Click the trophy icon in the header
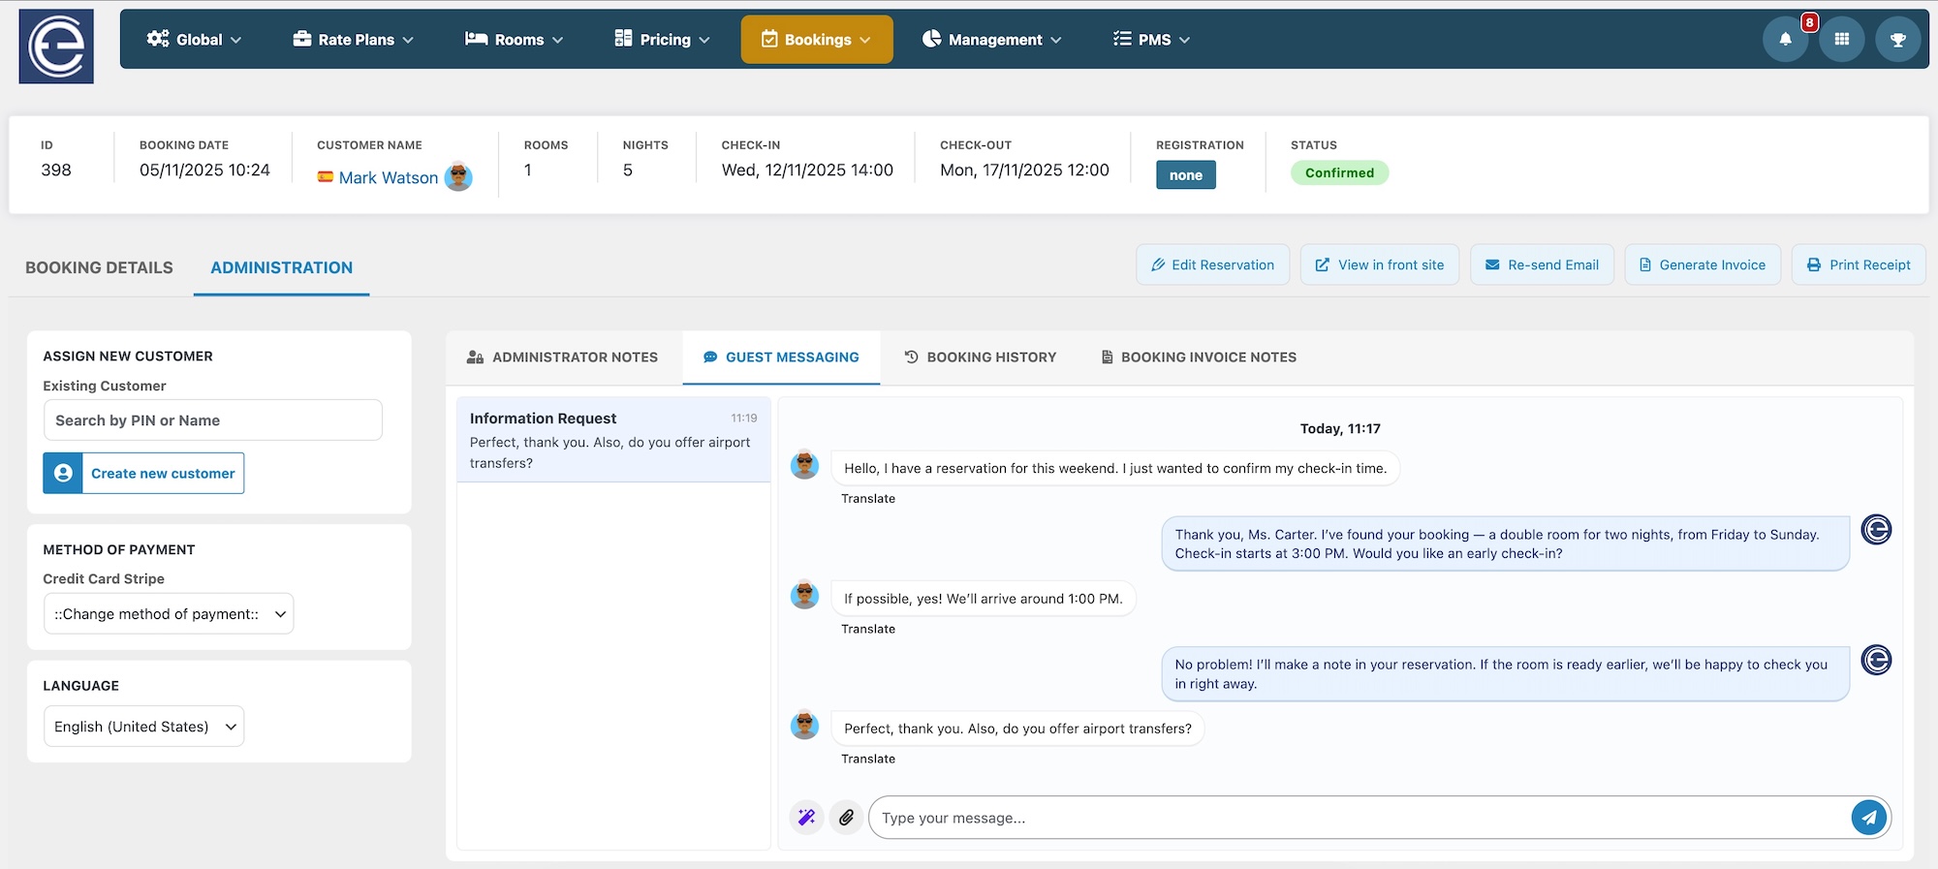The width and height of the screenshot is (1938, 869). pos(1897,40)
